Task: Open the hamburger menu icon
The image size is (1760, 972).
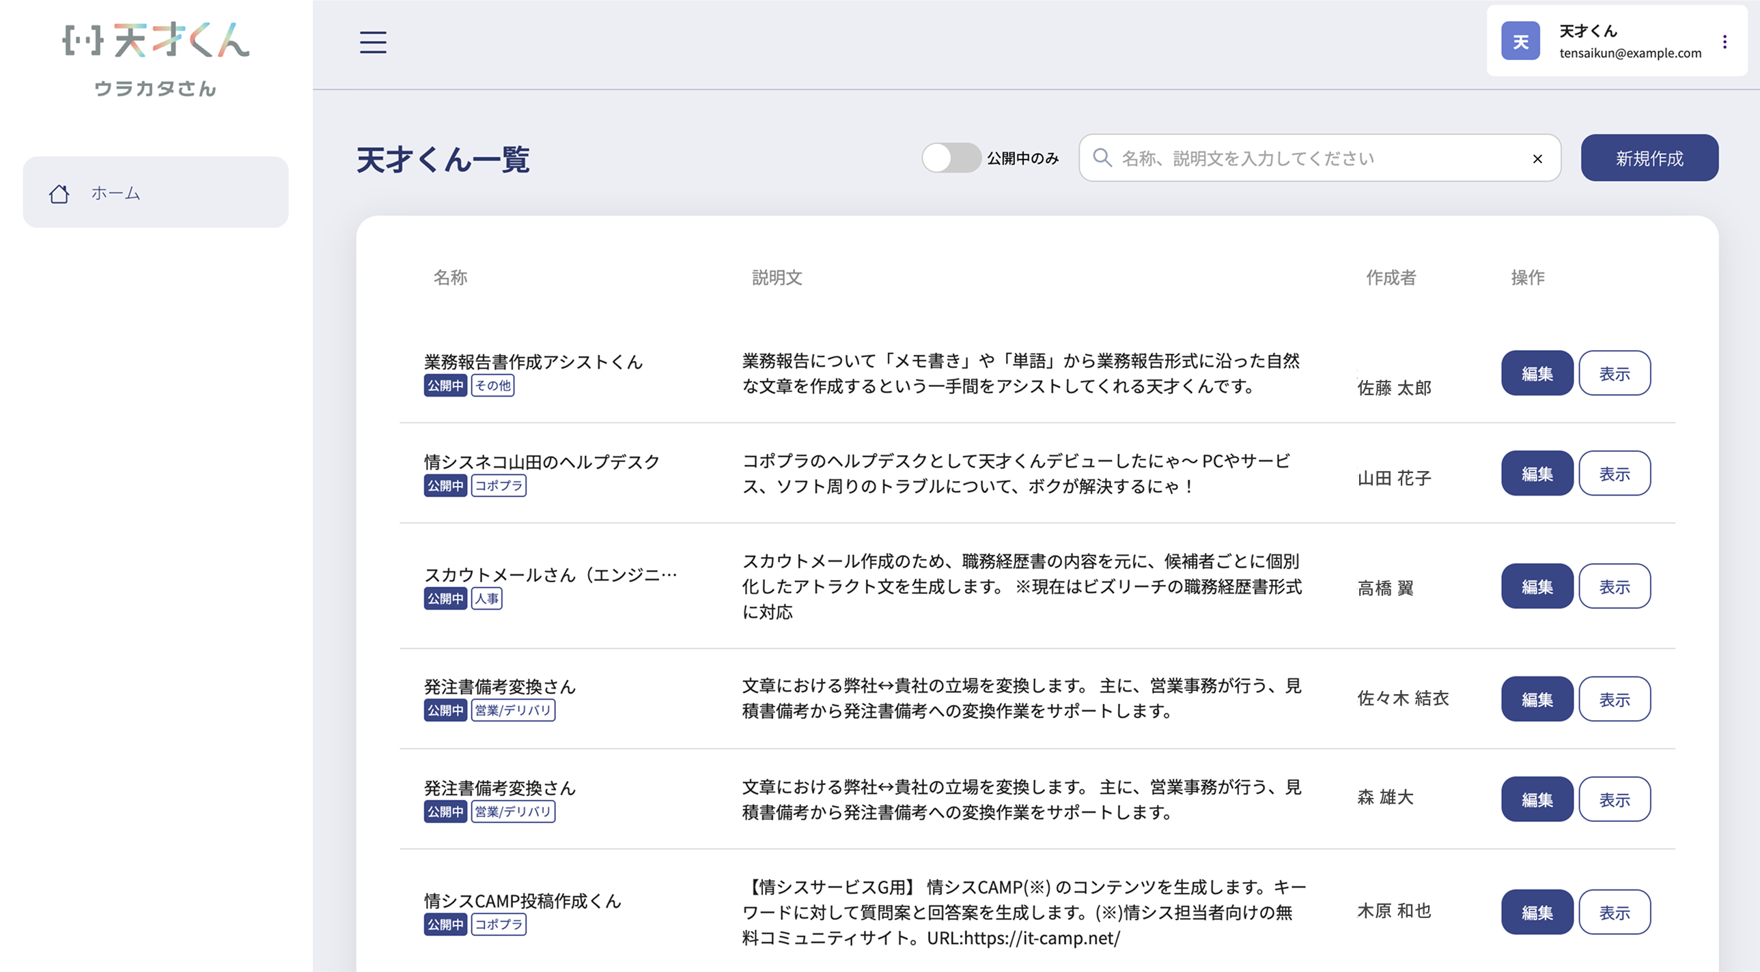Action: click(x=373, y=42)
